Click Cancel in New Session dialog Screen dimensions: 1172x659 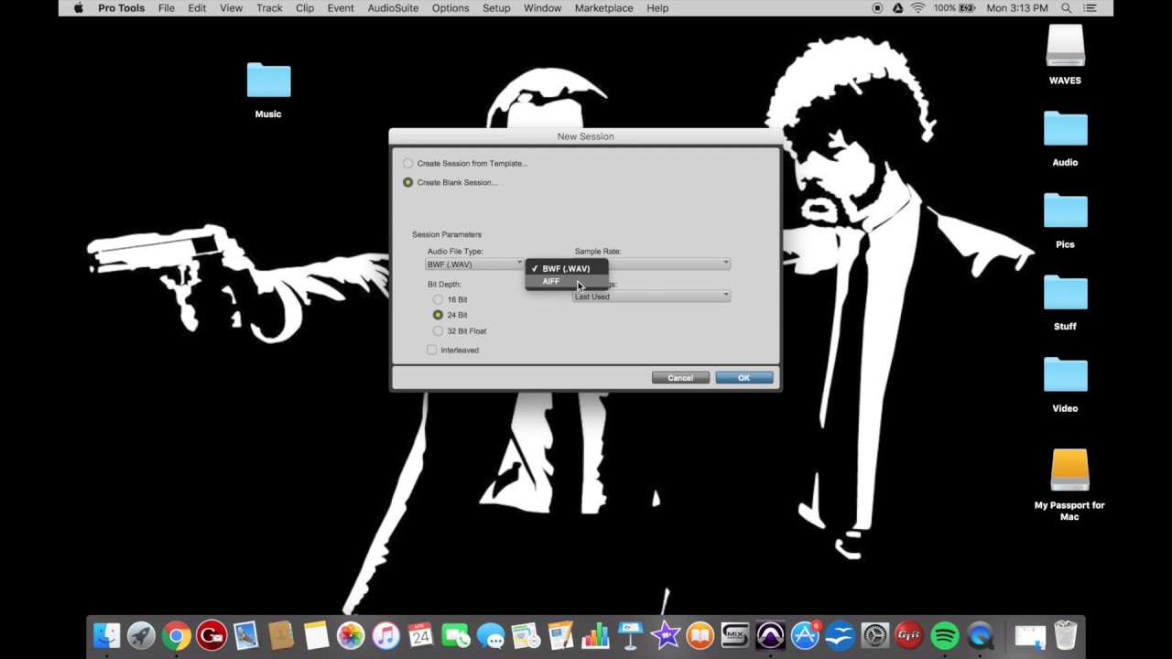(680, 378)
